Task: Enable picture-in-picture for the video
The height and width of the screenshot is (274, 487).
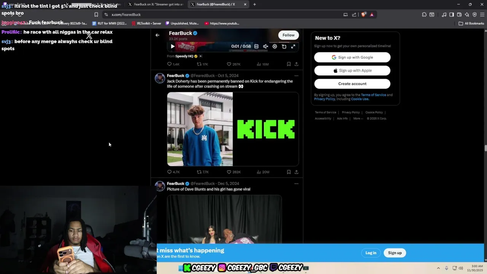Action: 284,46
